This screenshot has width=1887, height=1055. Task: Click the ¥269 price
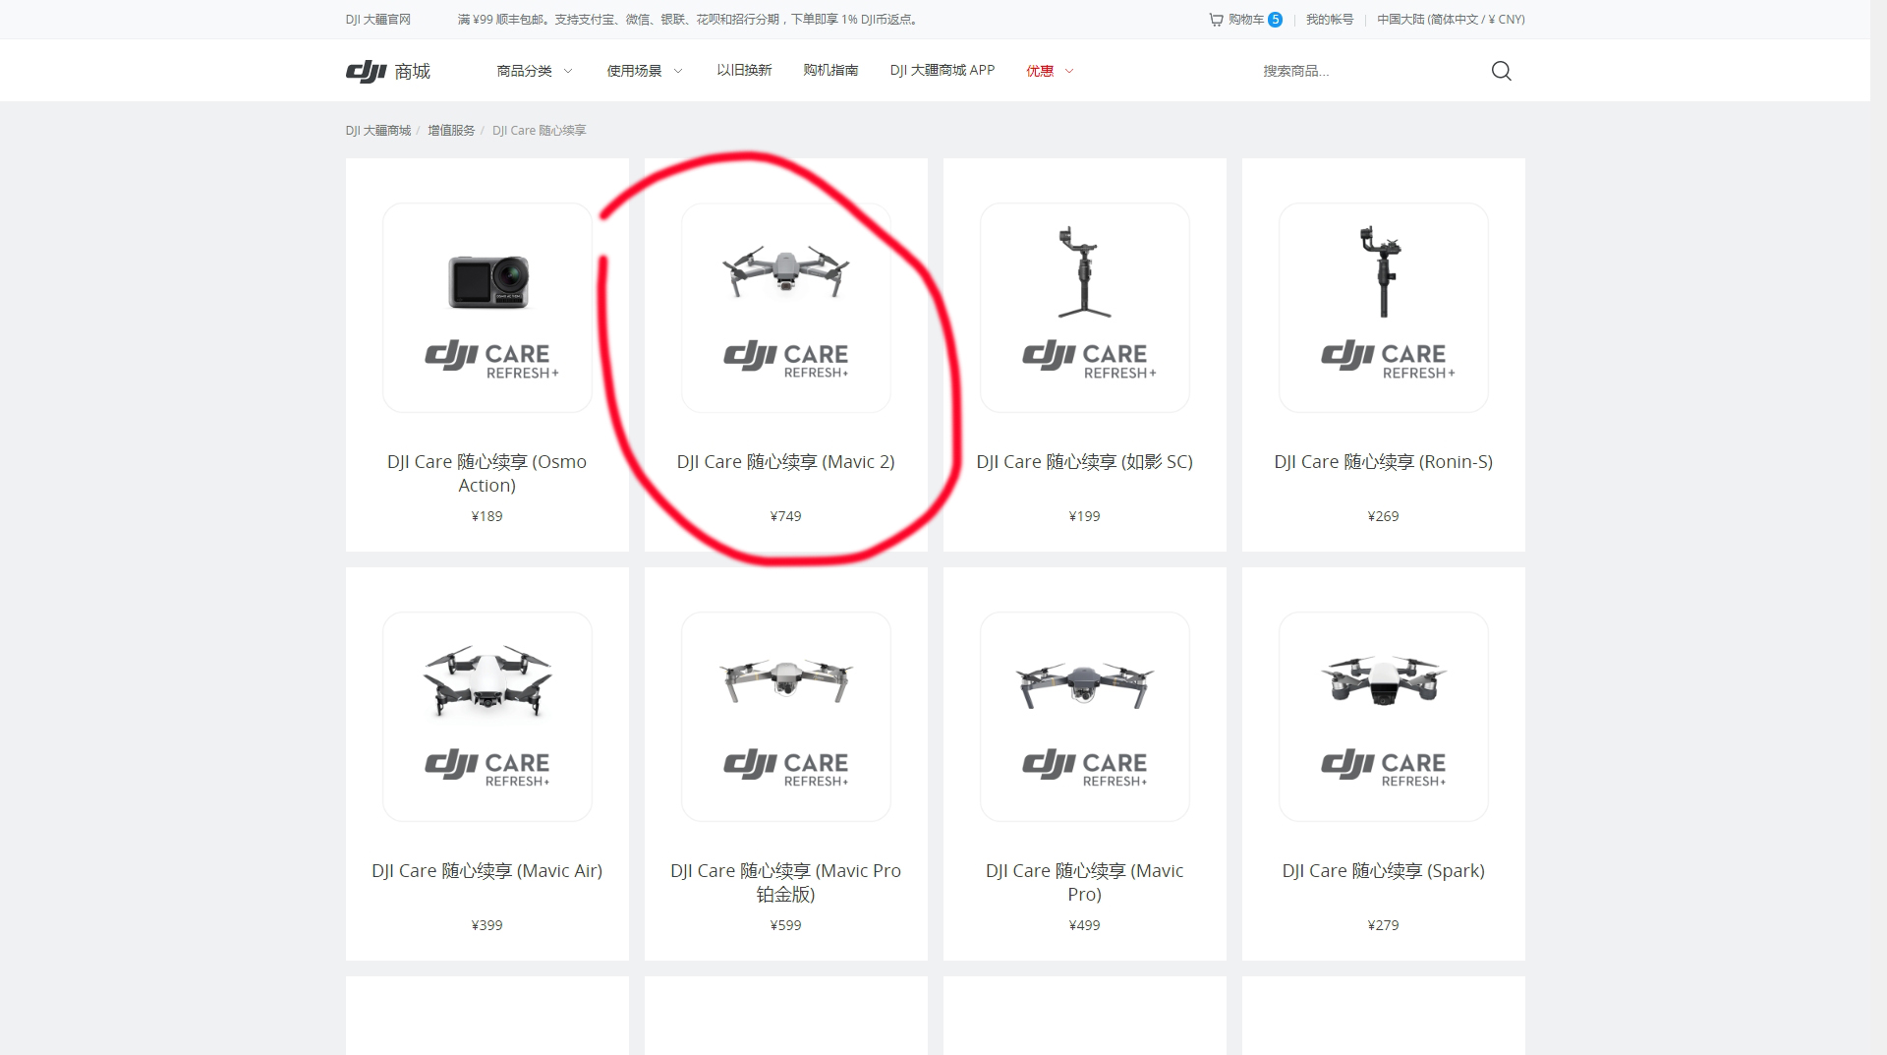point(1384,516)
